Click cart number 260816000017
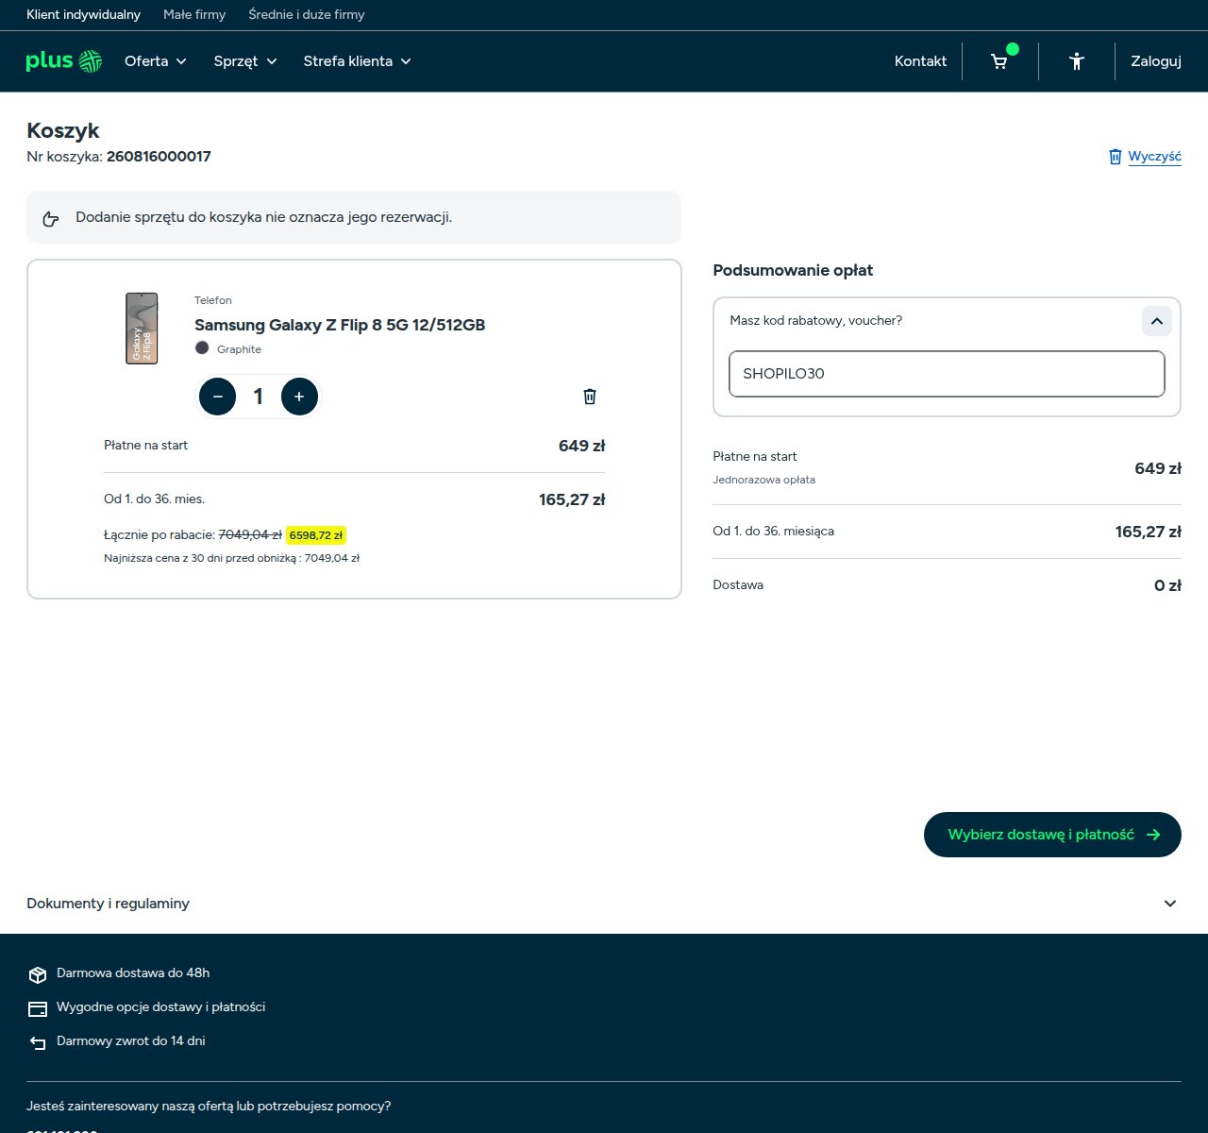 (x=159, y=157)
